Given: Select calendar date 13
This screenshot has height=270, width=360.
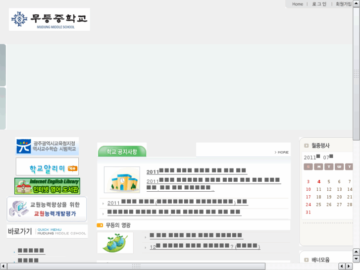Looking at the screenshot, I should 339,189.
